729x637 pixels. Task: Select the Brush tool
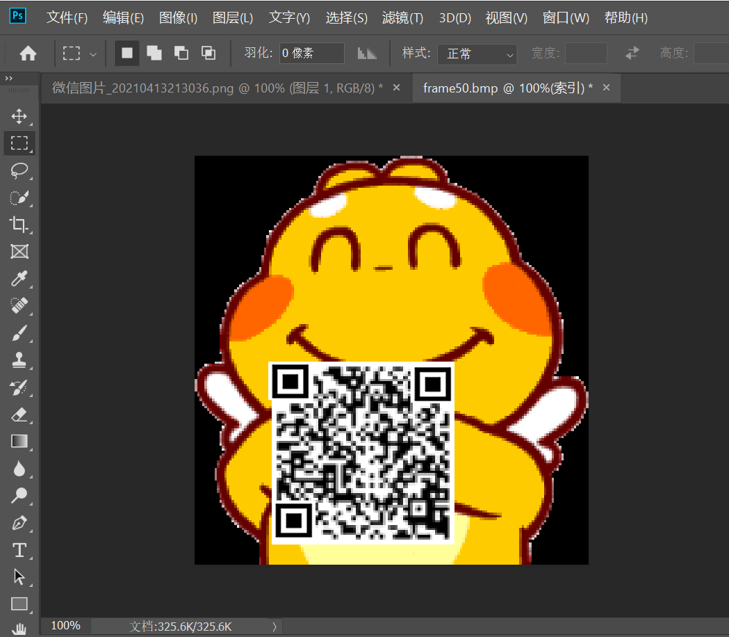pos(19,332)
